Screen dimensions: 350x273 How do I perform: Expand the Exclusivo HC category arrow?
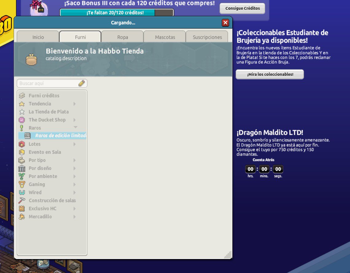75,209
